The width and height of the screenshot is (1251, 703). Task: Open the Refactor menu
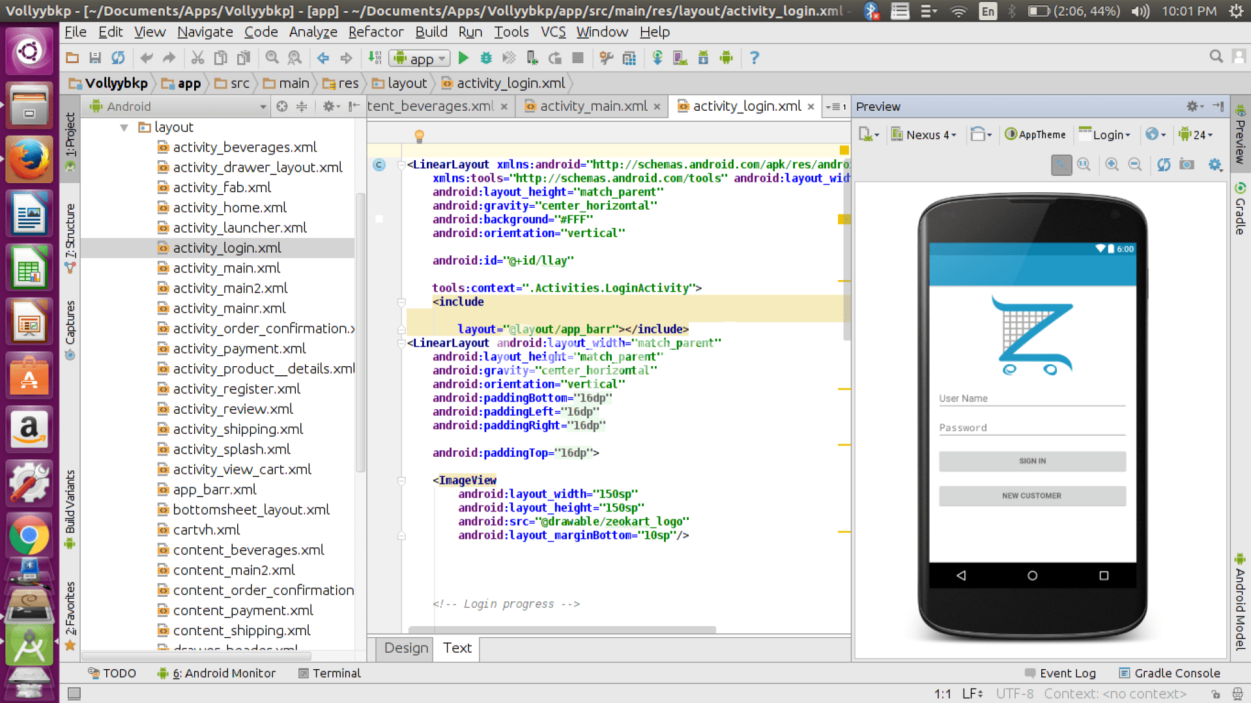(x=375, y=32)
